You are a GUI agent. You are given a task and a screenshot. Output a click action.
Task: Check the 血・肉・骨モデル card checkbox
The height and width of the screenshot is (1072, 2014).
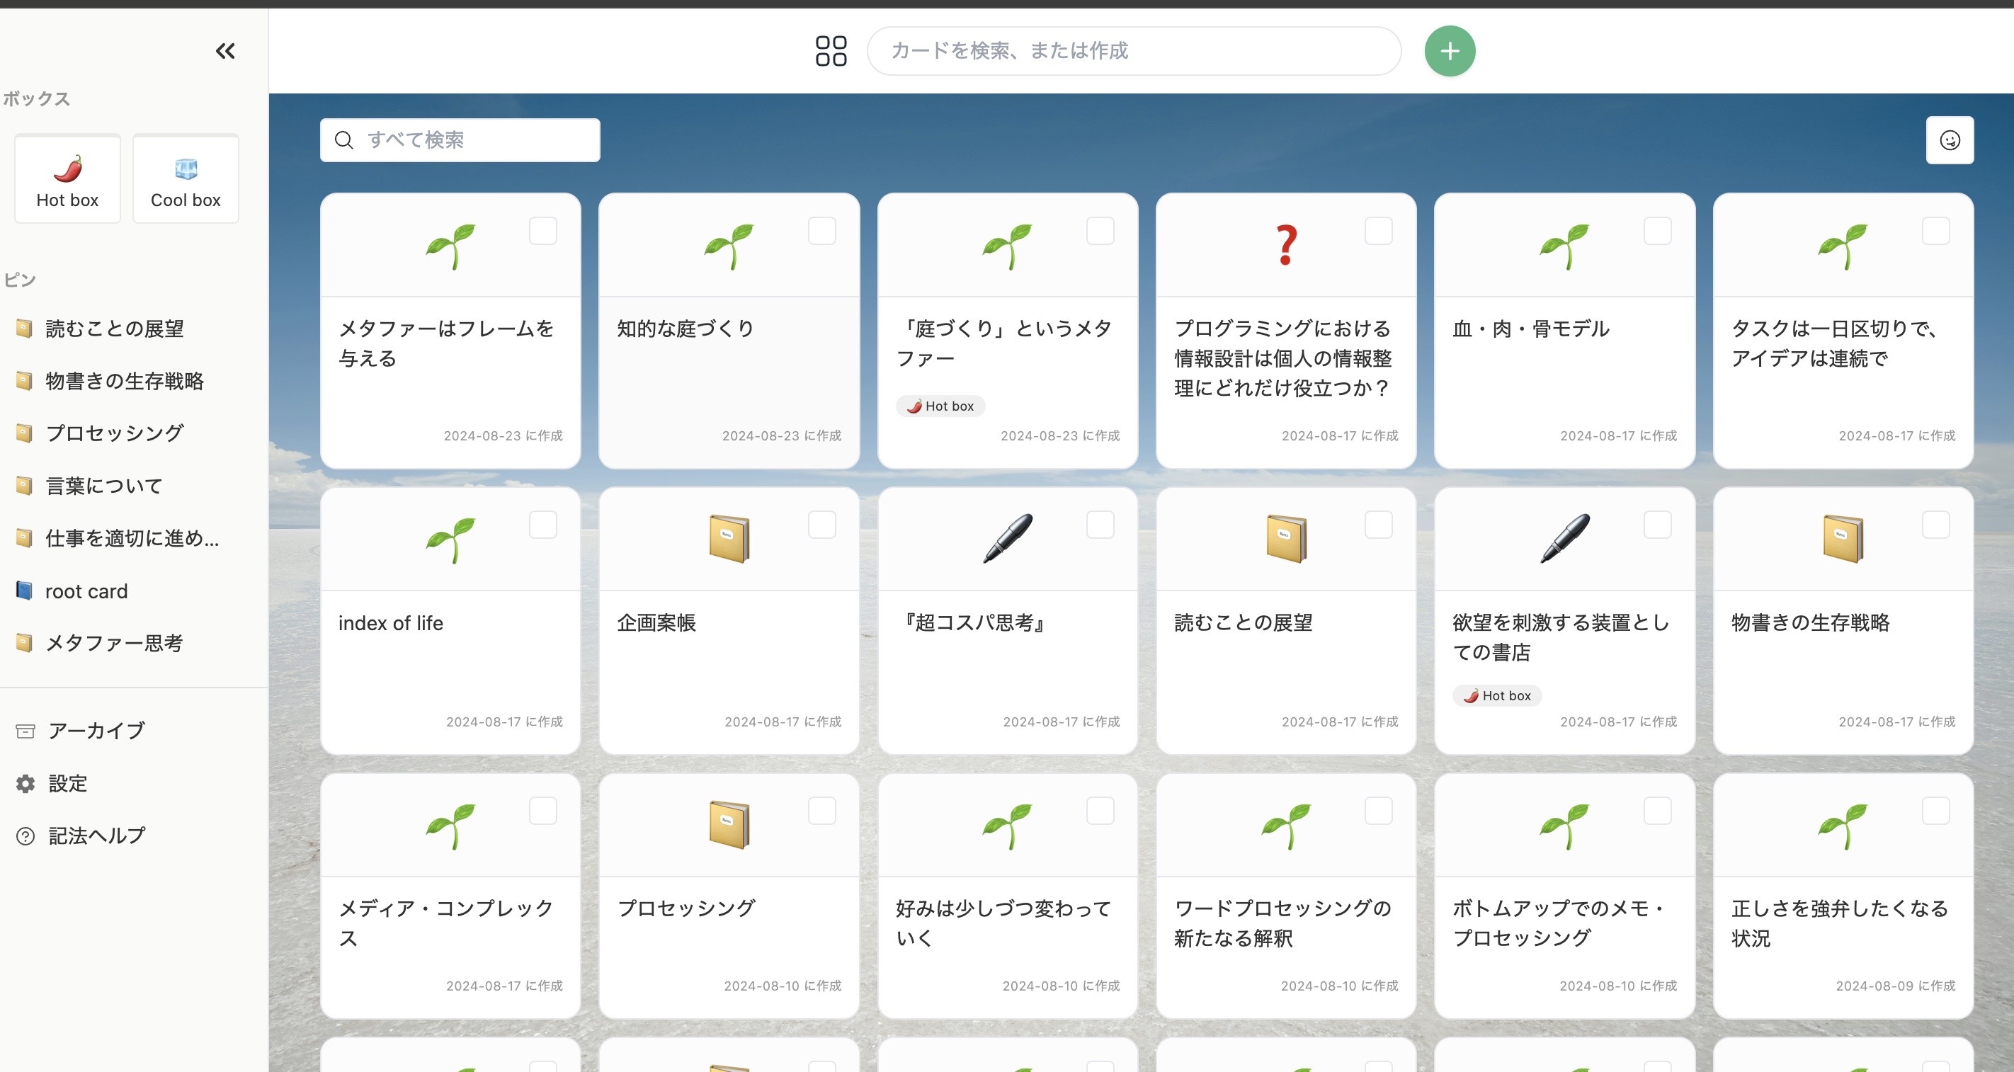point(1659,230)
